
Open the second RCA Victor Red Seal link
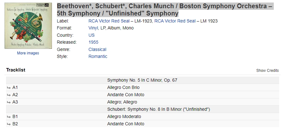[175, 21]
